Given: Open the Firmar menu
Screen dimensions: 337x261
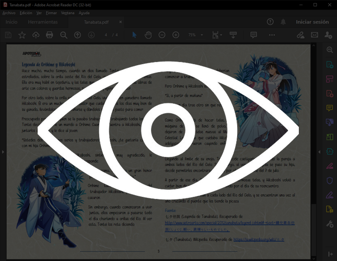Looking at the screenshot, I should pyautogui.click(x=51, y=13).
